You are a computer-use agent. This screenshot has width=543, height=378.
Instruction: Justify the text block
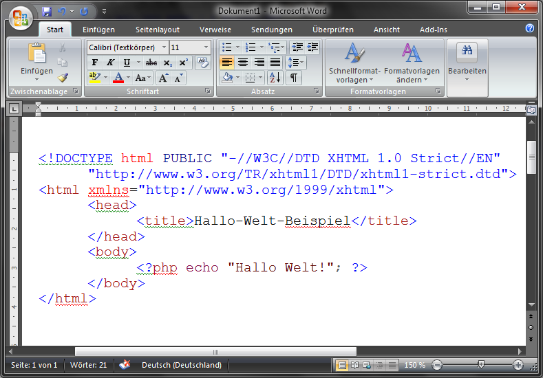pos(275,63)
